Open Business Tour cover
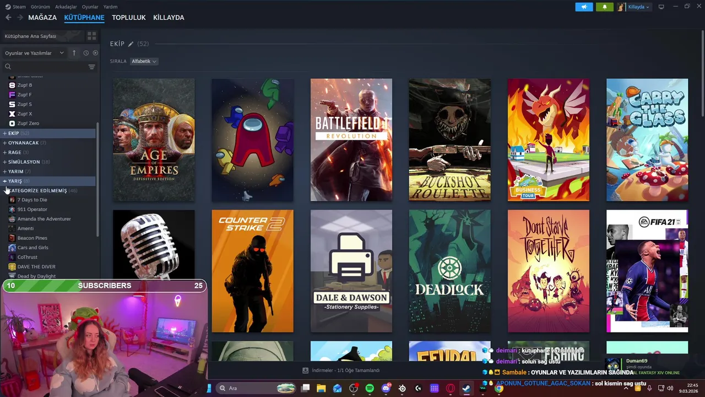Viewport: 705px width, 397px height. (x=549, y=140)
